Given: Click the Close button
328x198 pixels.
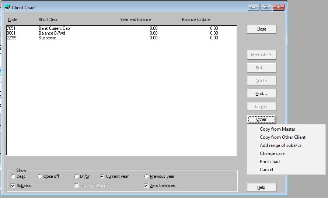Looking at the screenshot, I should [262, 29].
